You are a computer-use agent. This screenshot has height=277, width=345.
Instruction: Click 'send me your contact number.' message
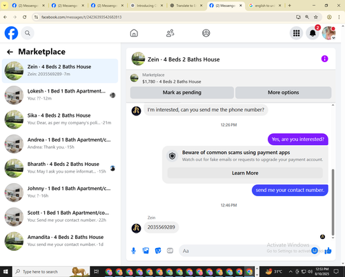click(290, 190)
